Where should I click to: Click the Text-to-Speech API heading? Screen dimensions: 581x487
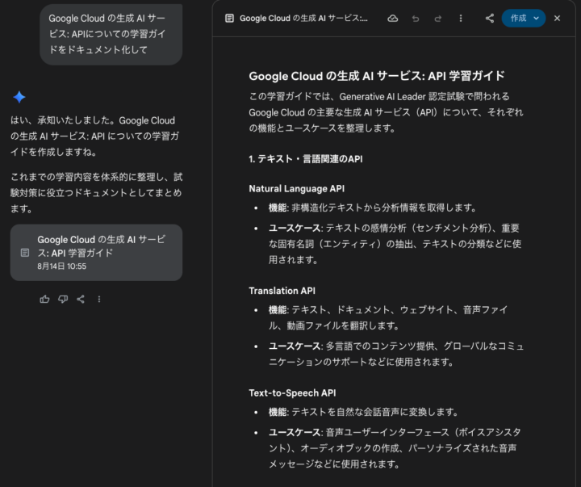pos(292,393)
